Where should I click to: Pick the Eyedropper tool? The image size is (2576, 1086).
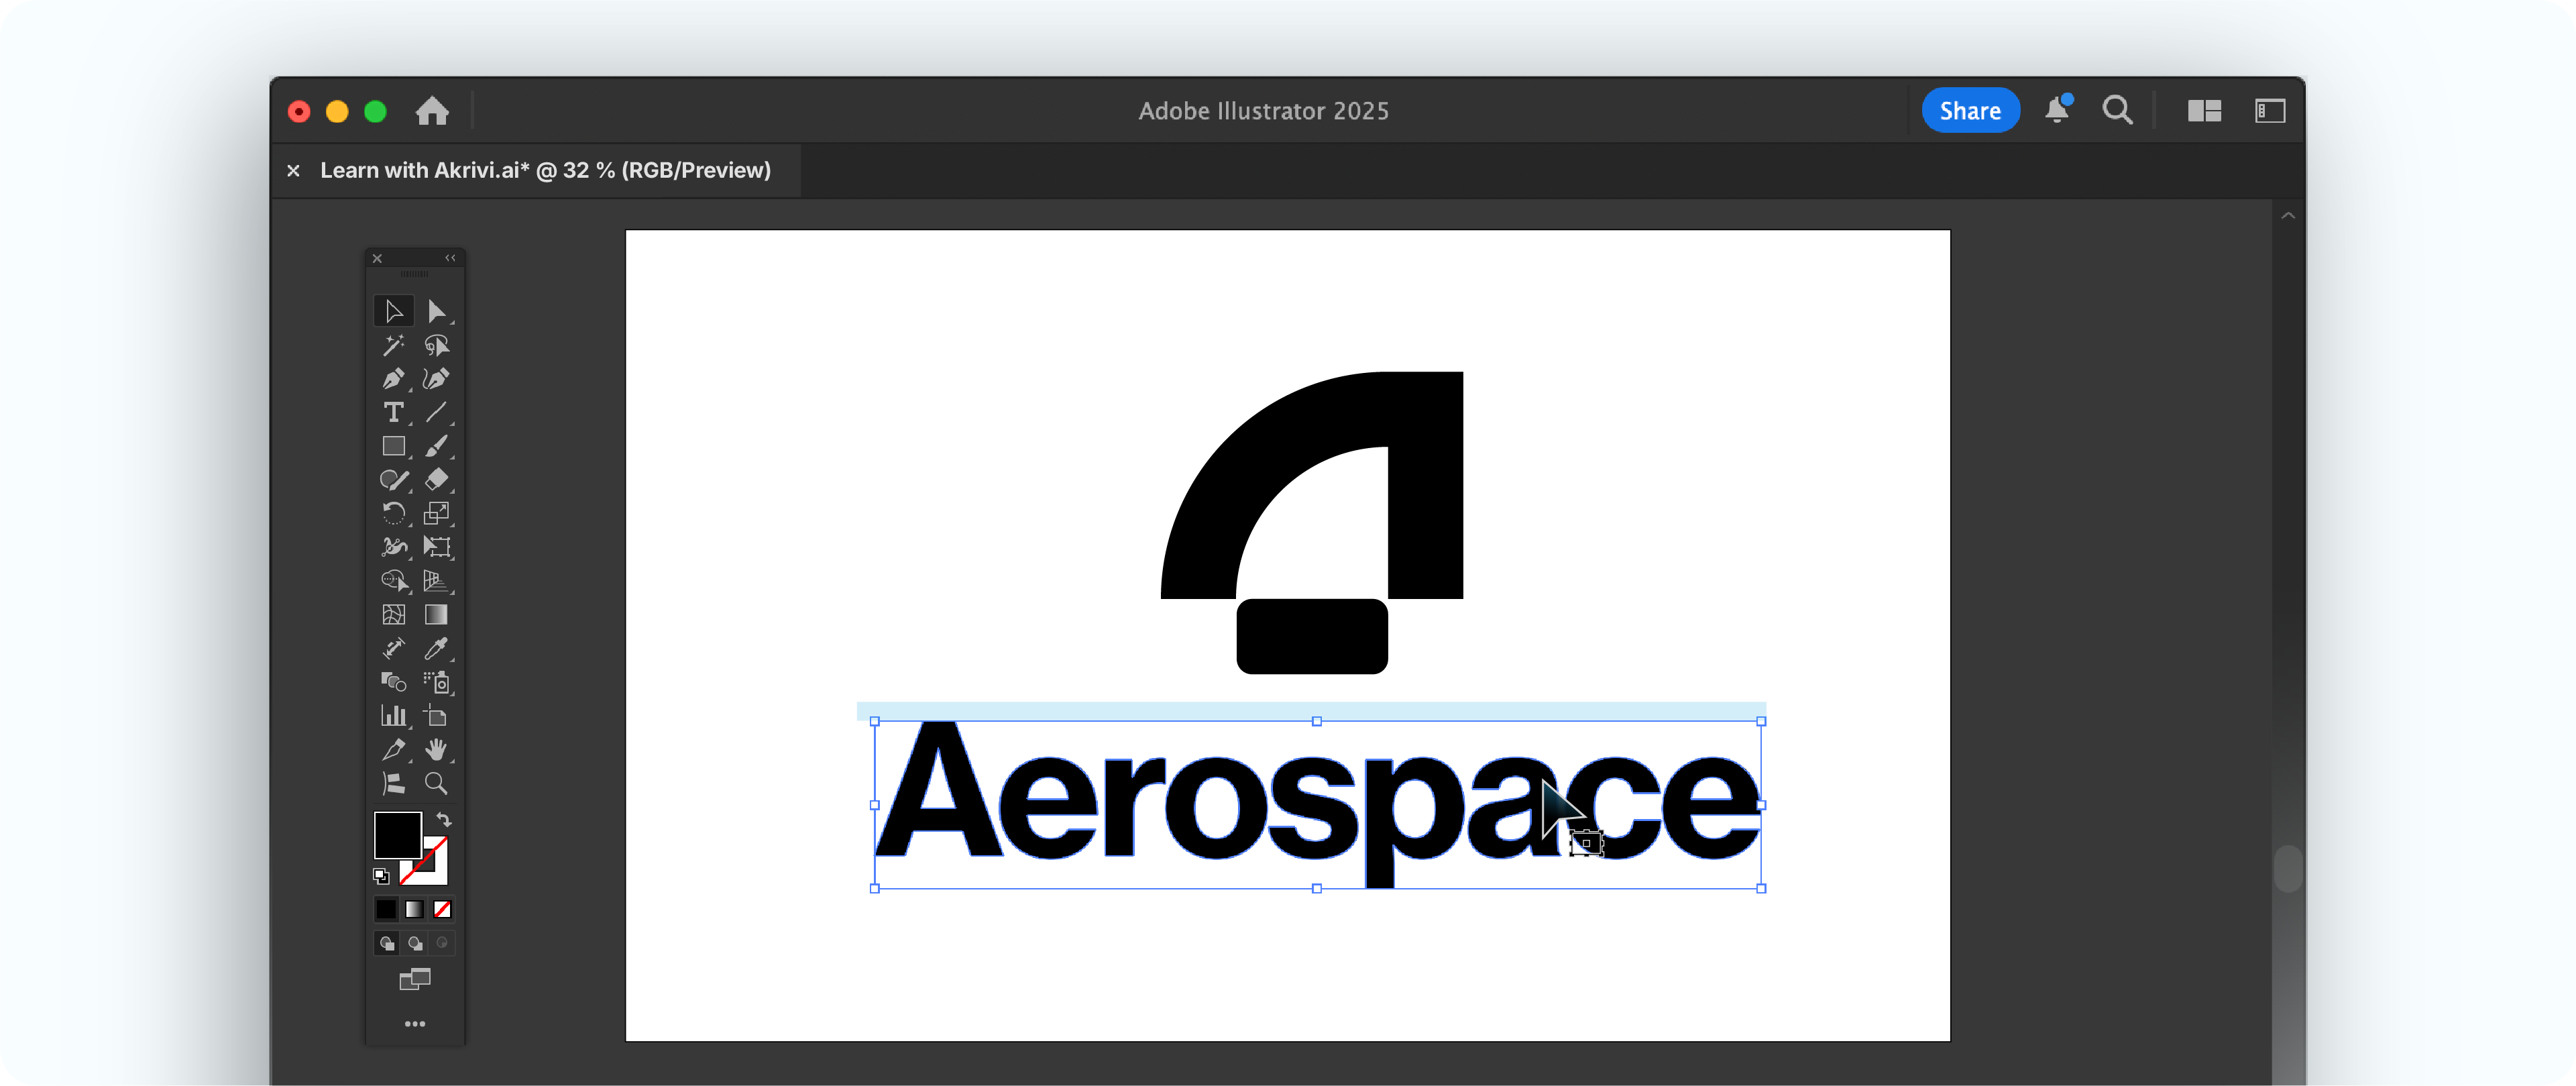[436, 648]
